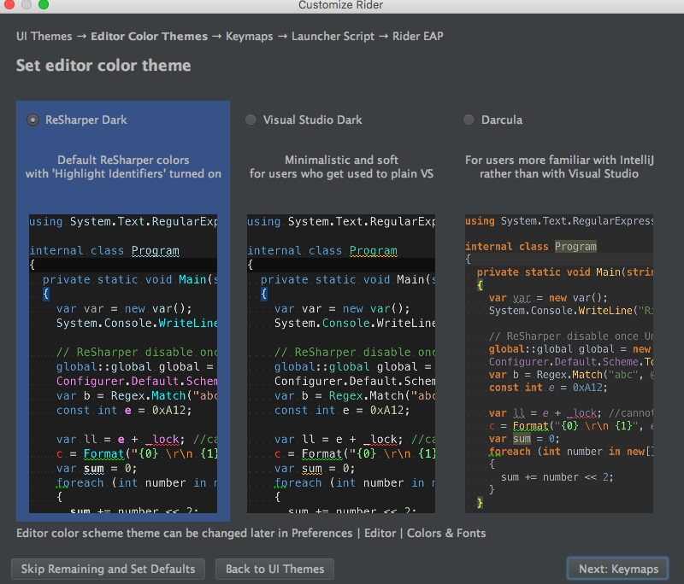Click the Visual Studio Dark code preview

(x=341, y=364)
